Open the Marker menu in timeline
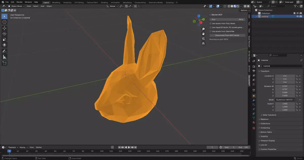This screenshot has width=304, height=160. (x=39, y=147)
